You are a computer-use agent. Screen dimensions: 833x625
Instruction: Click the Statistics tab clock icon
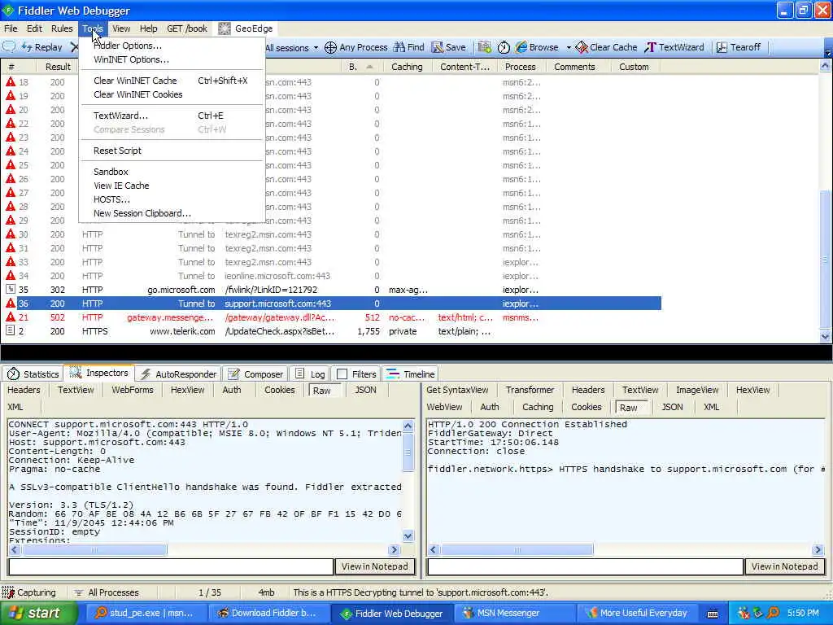click(x=13, y=374)
